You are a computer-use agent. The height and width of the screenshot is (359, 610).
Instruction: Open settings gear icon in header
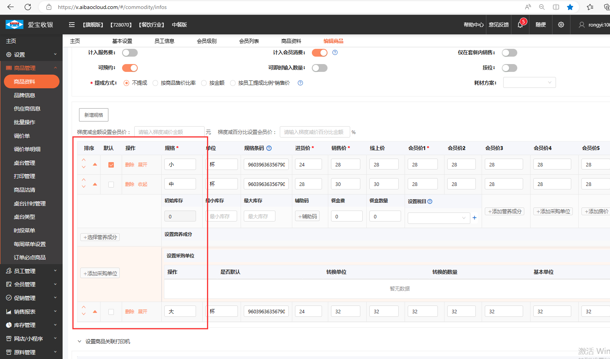tap(561, 25)
